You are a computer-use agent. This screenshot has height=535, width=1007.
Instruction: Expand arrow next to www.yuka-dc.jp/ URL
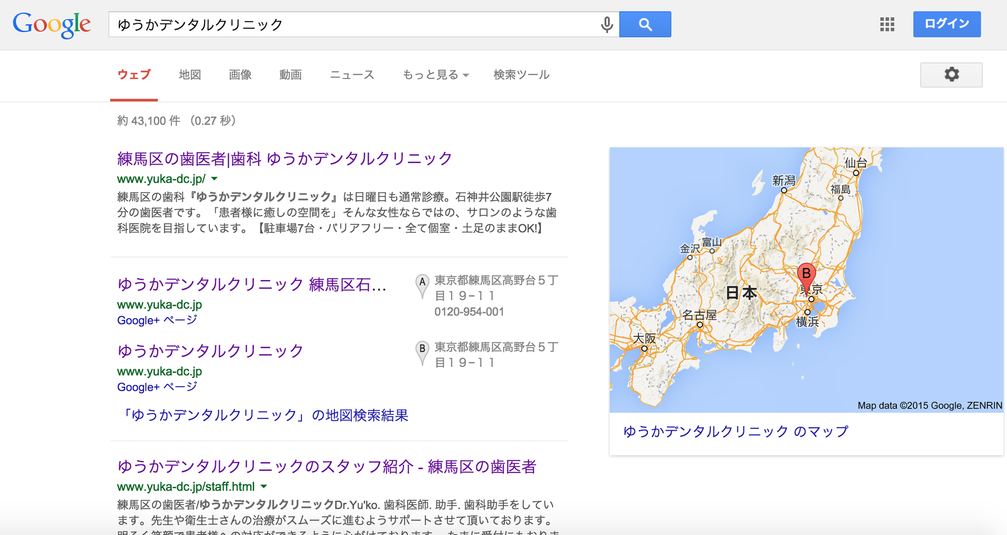pos(215,179)
